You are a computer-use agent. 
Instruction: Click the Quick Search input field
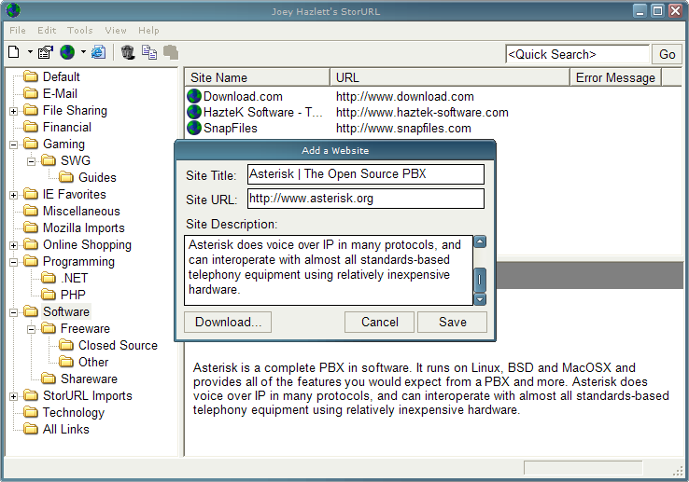pyautogui.click(x=576, y=54)
